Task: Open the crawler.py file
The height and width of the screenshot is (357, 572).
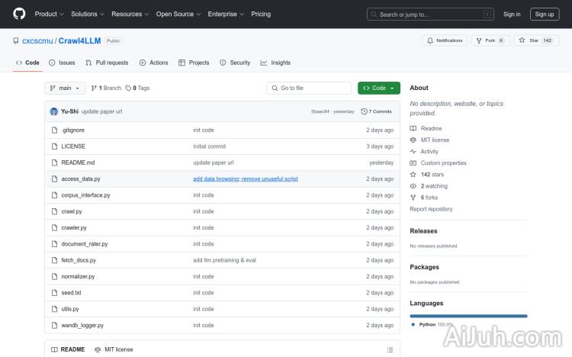Action: pyautogui.click(x=74, y=227)
